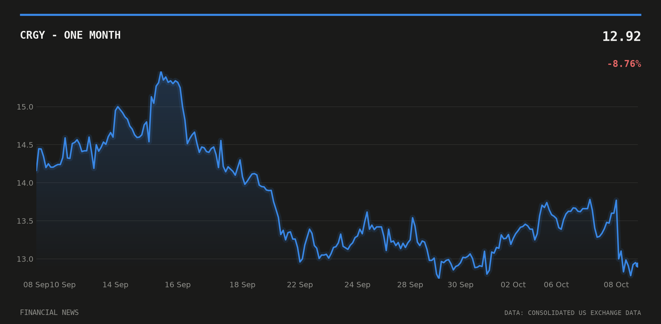The image size is (661, 324).
Task: Click the 22 Sep date label
Action: [300, 285]
